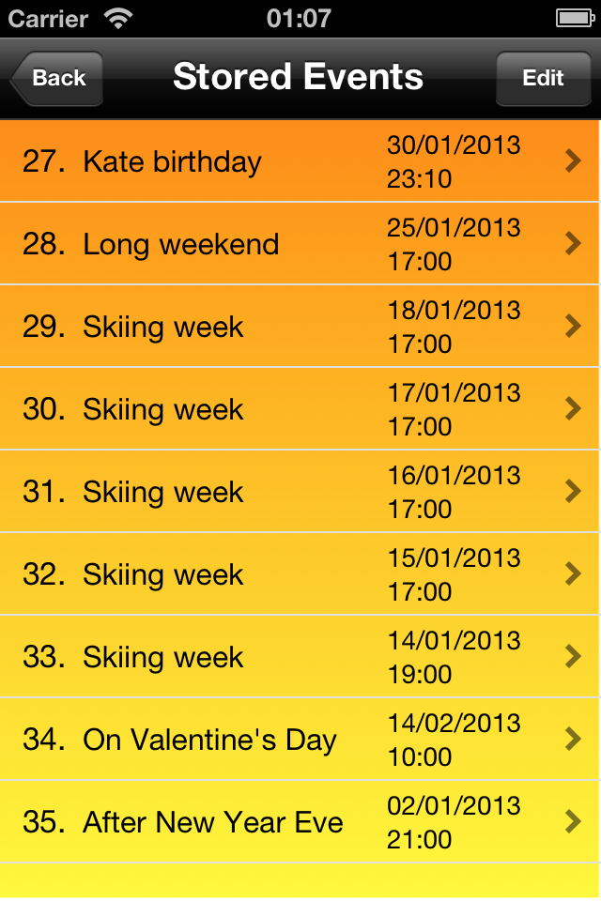This screenshot has height=901, width=601.
Task: Open chevron for After New Year Eve
Action: [x=573, y=822]
